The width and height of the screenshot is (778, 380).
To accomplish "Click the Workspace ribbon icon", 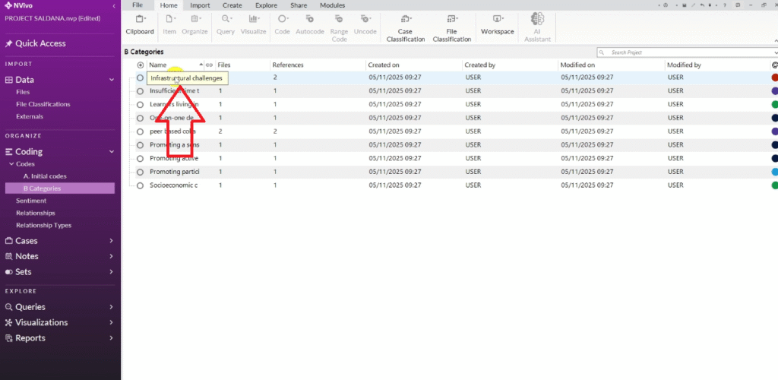I will [498, 24].
